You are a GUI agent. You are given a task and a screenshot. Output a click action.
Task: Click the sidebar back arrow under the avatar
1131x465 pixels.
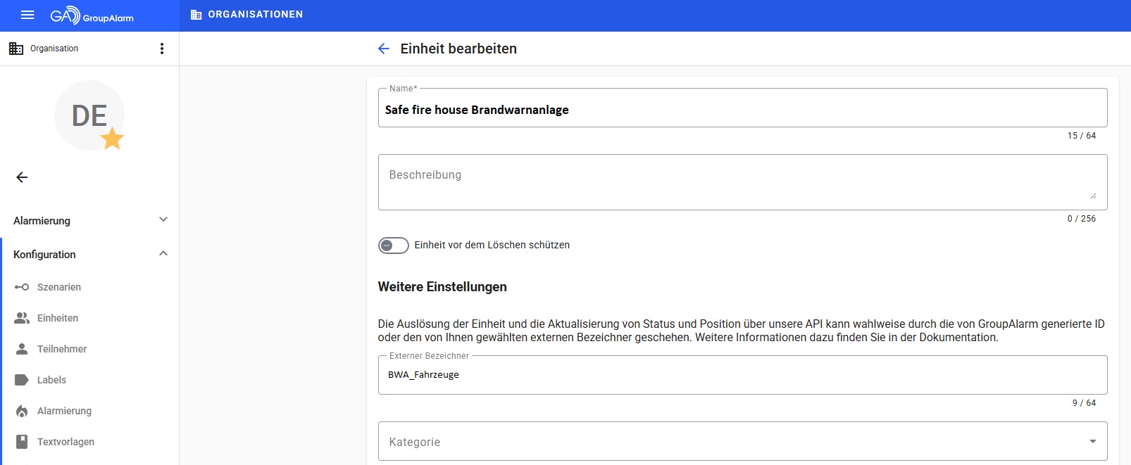22,177
